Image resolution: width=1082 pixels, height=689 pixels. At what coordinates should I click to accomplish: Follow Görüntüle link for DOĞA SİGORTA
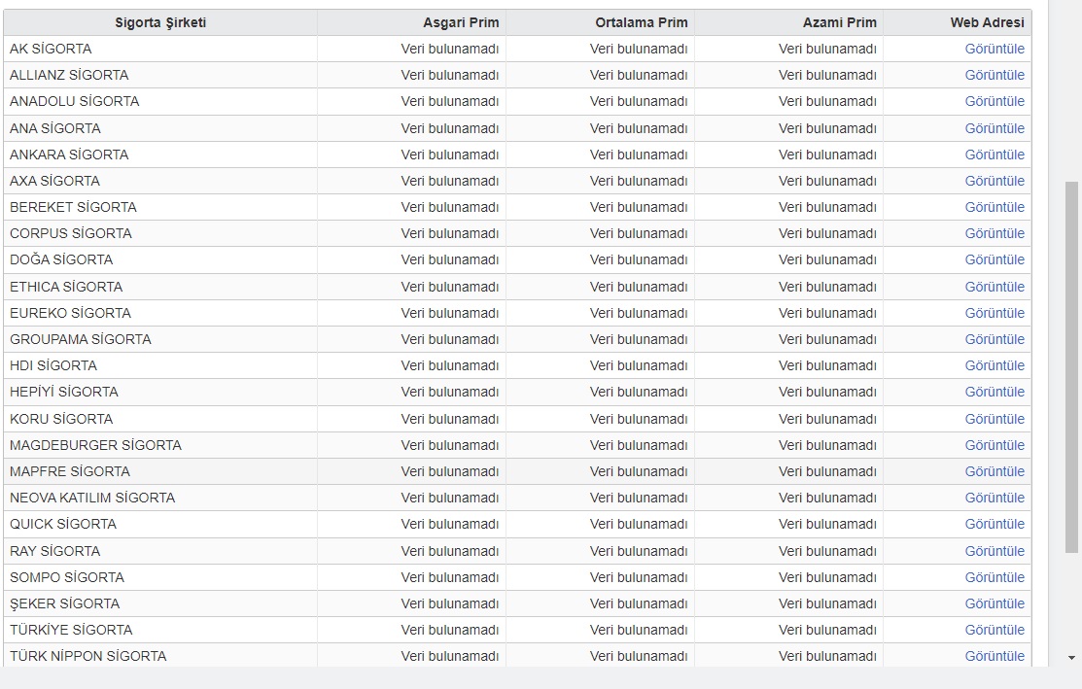pos(995,259)
